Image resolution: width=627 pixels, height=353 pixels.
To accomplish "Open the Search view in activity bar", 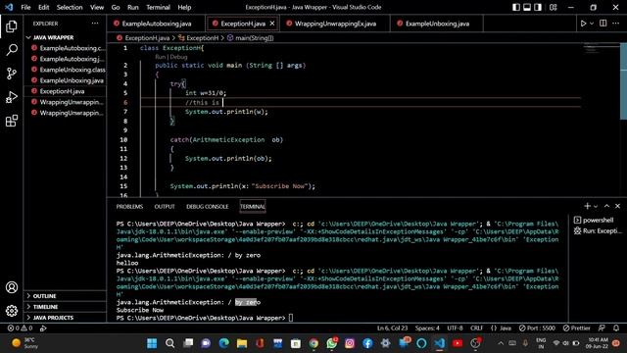I will (x=12, y=50).
